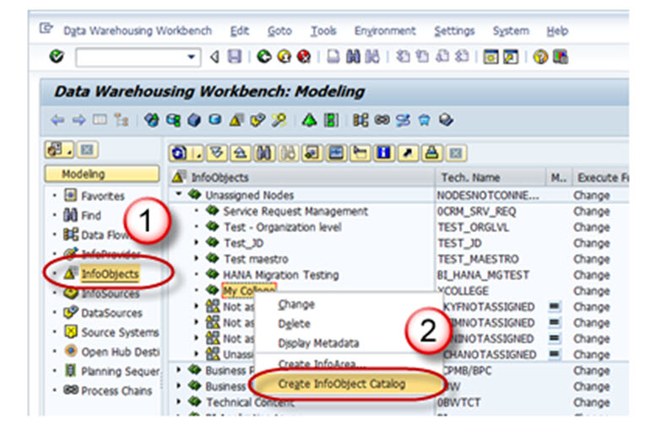Select DataSources in the navigation panel
This screenshot has width=650, height=430.
pyautogui.click(x=111, y=313)
